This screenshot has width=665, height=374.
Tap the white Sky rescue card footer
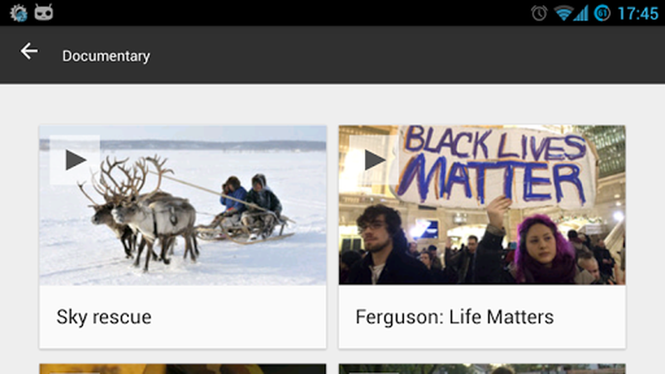[183, 317]
